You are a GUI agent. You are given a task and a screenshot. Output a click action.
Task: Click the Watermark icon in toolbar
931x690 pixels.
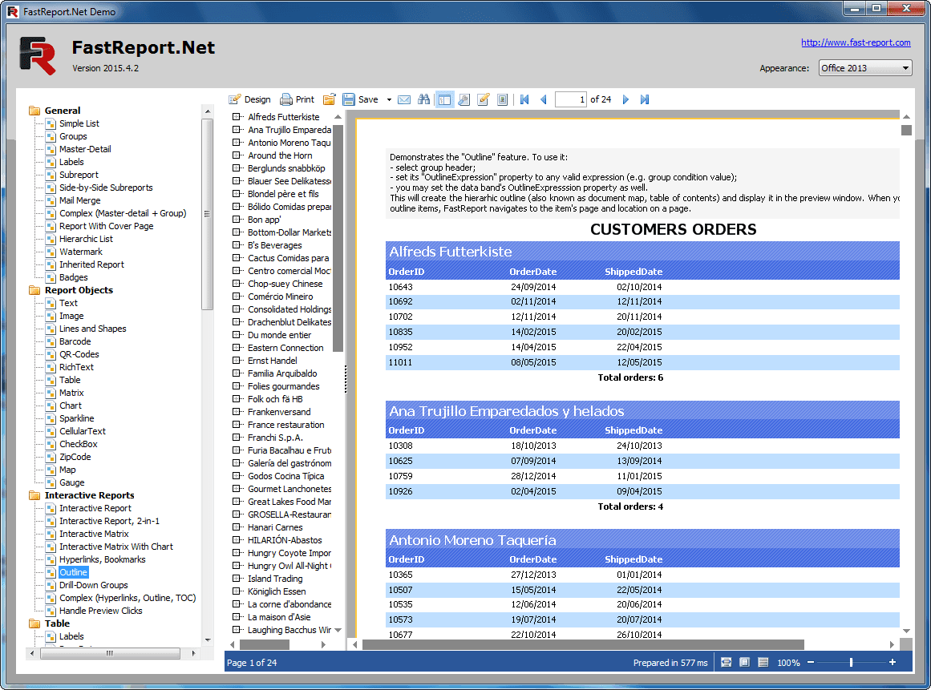502,99
